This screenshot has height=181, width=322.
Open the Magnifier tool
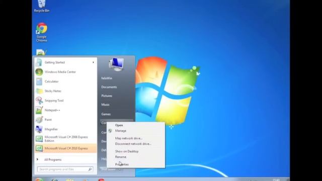coord(65,129)
